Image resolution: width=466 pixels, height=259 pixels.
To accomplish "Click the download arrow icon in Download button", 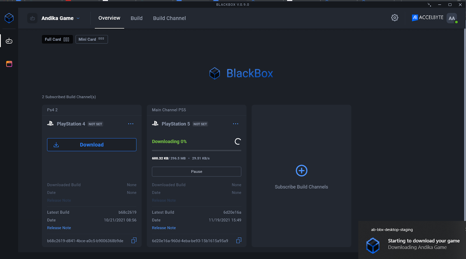I will click(56, 145).
